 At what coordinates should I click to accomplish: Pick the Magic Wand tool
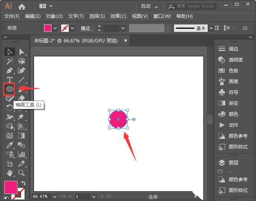(10, 61)
